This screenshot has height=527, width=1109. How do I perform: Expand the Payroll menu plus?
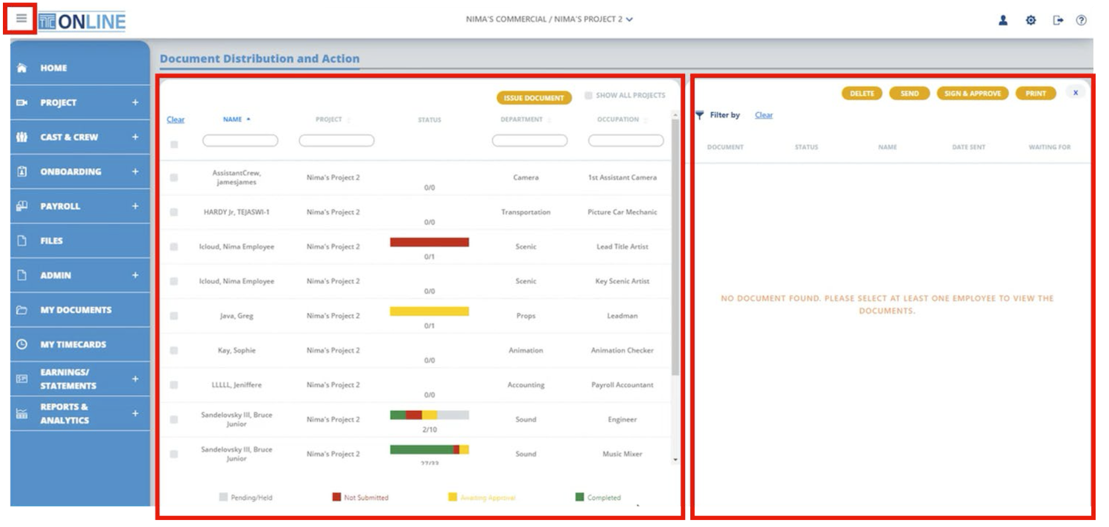click(x=135, y=206)
